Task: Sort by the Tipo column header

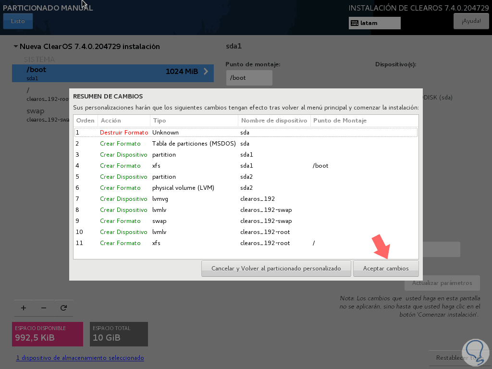Action: click(194, 121)
